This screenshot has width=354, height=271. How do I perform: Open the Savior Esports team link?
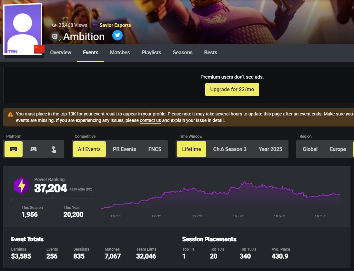pyautogui.click(x=115, y=25)
